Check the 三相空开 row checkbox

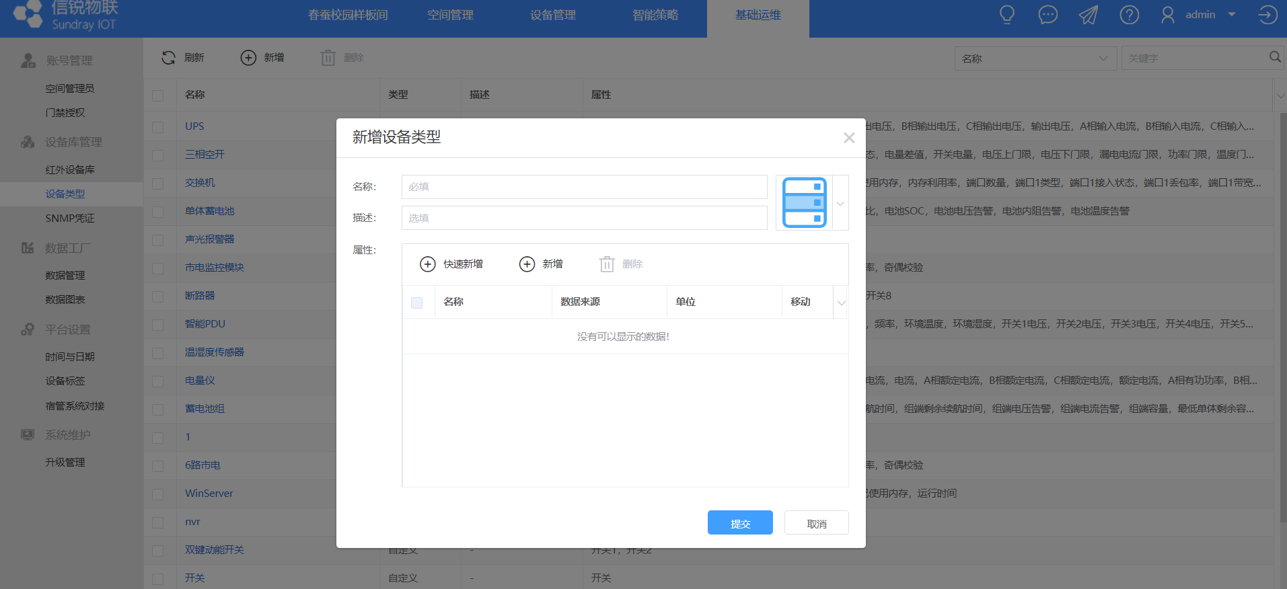[x=158, y=155]
